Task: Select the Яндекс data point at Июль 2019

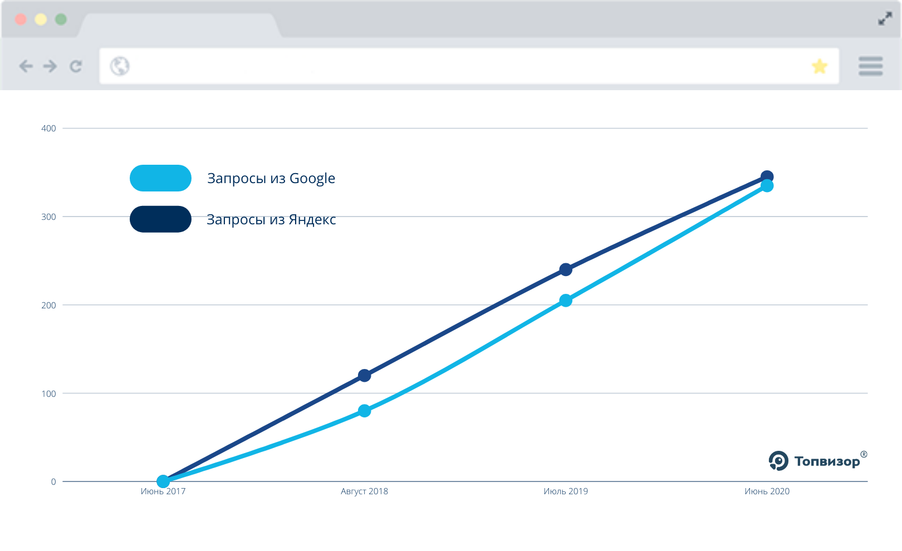Action: 566,269
